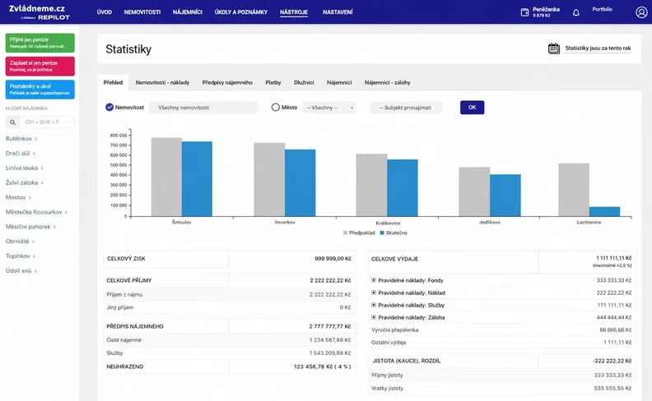Viewport: 652px width, 401px height.
Task: Click blue Skutečno legend swatch
Action: pyautogui.click(x=382, y=233)
